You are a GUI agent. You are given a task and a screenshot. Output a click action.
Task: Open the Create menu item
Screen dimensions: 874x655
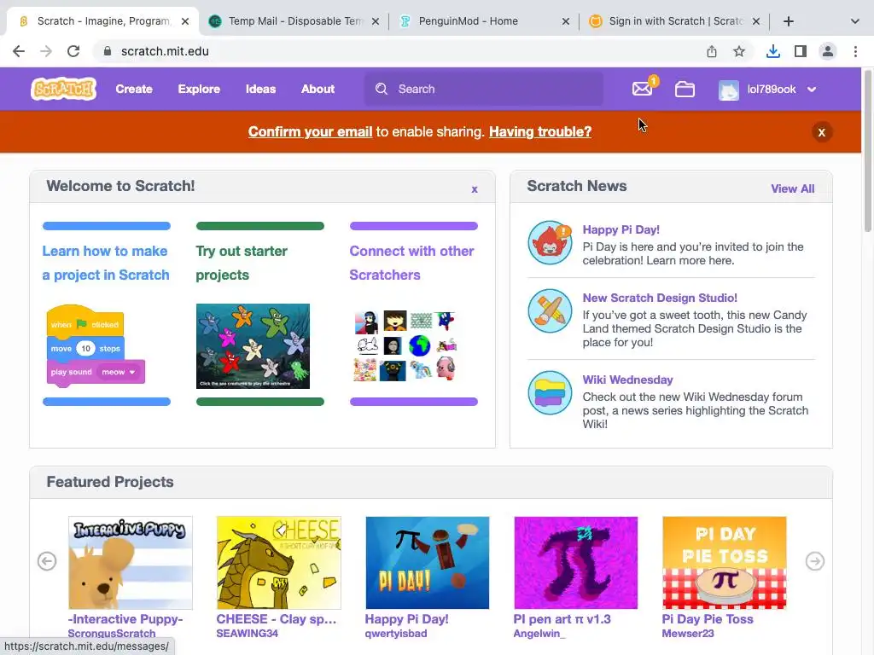click(134, 89)
